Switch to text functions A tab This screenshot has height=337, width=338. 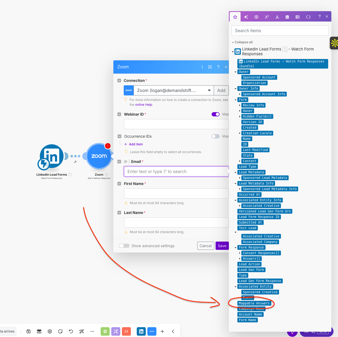click(x=277, y=17)
